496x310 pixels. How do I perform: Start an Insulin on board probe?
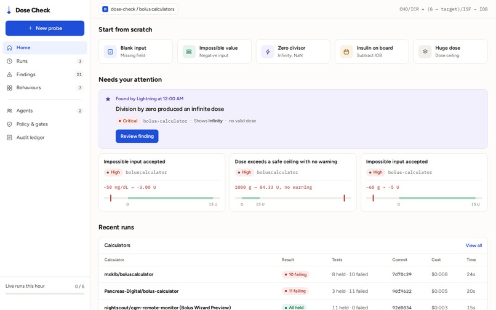(372, 52)
